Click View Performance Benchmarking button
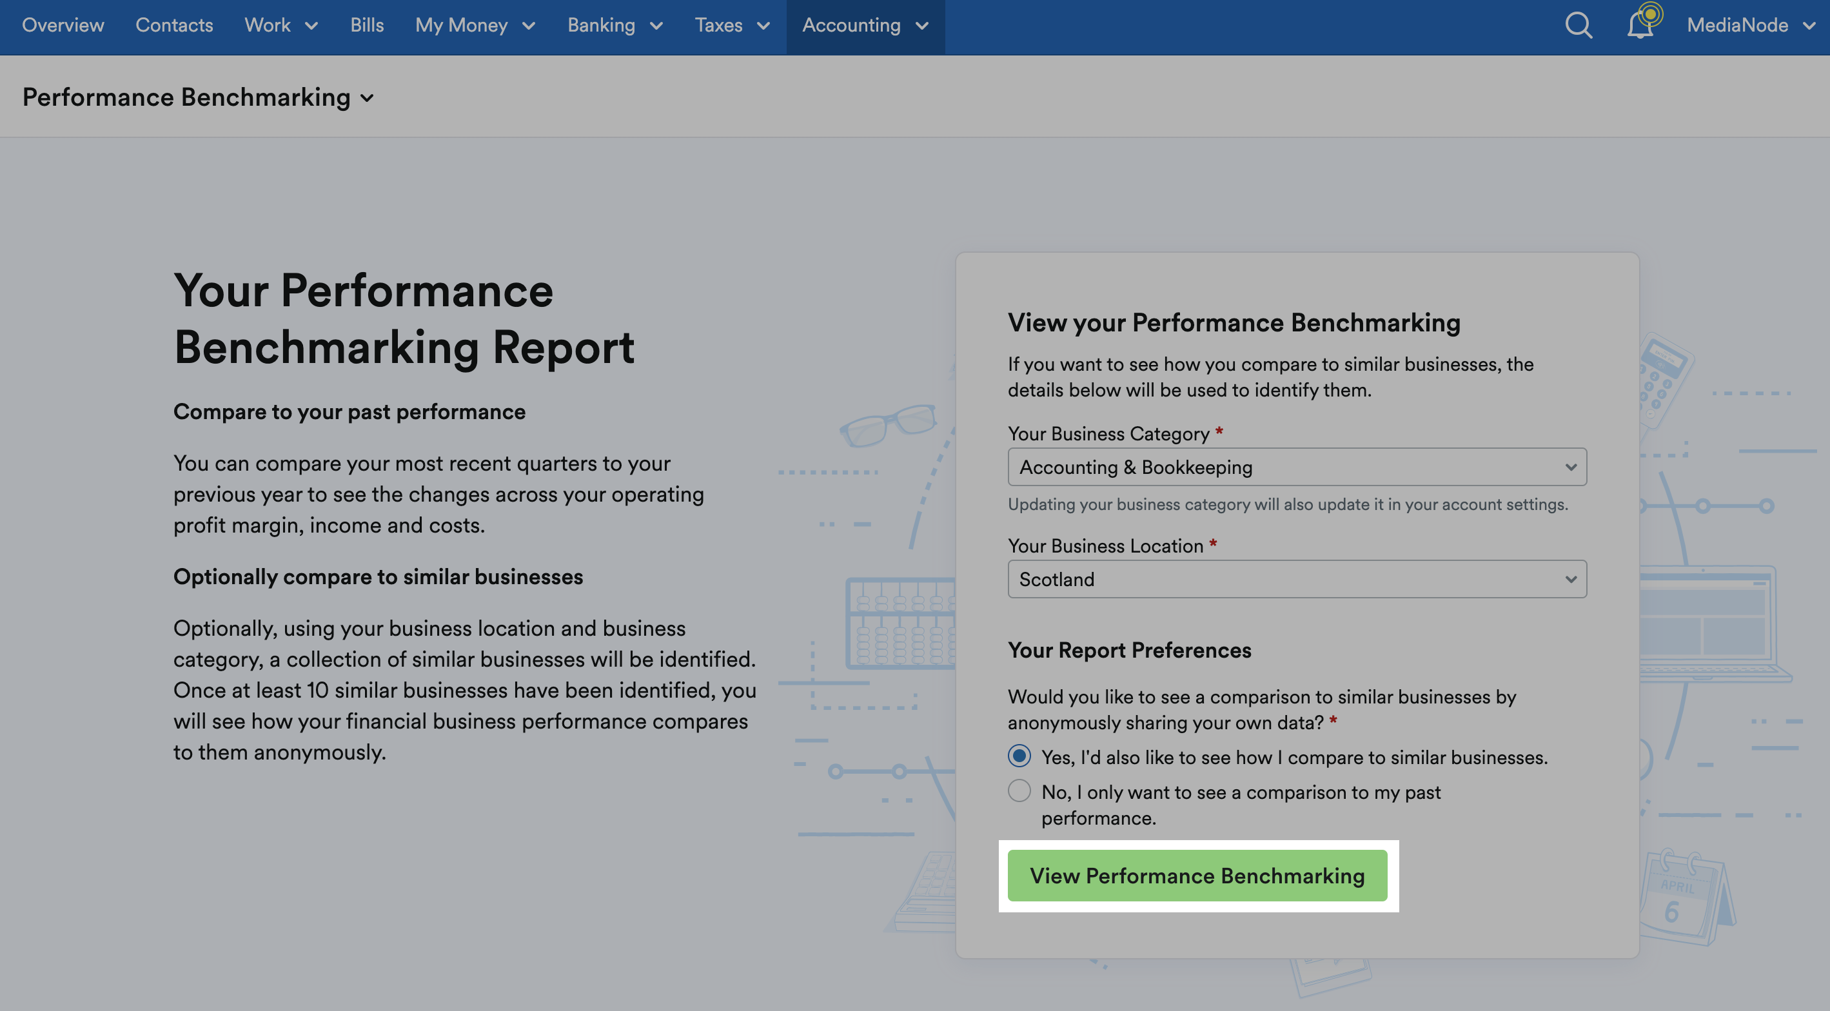1830x1011 pixels. (x=1197, y=876)
